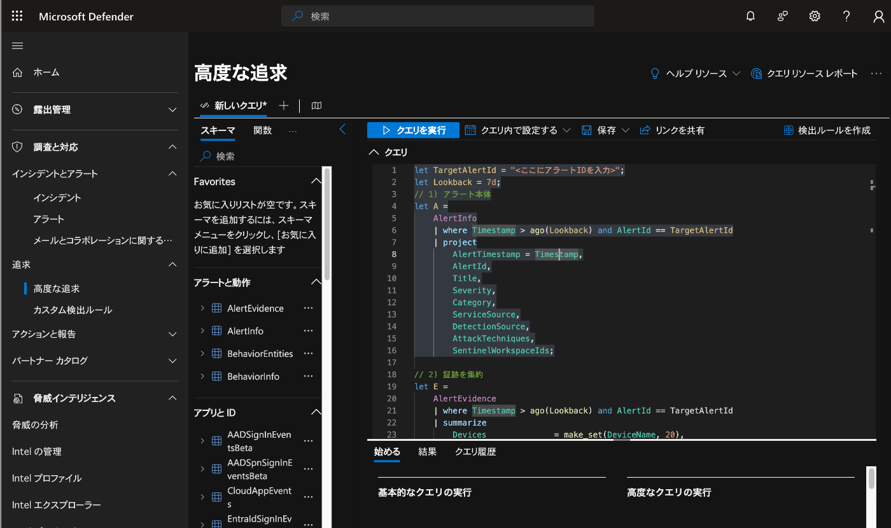Click the top 検索 search box
This screenshot has width=891, height=528.
tap(438, 16)
